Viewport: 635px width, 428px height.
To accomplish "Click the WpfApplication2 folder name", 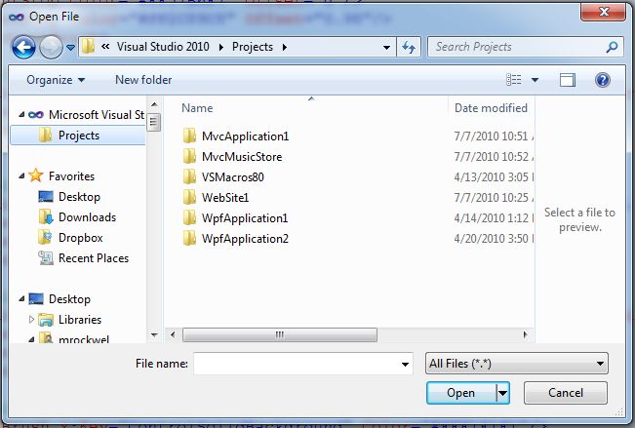I will [x=246, y=239].
